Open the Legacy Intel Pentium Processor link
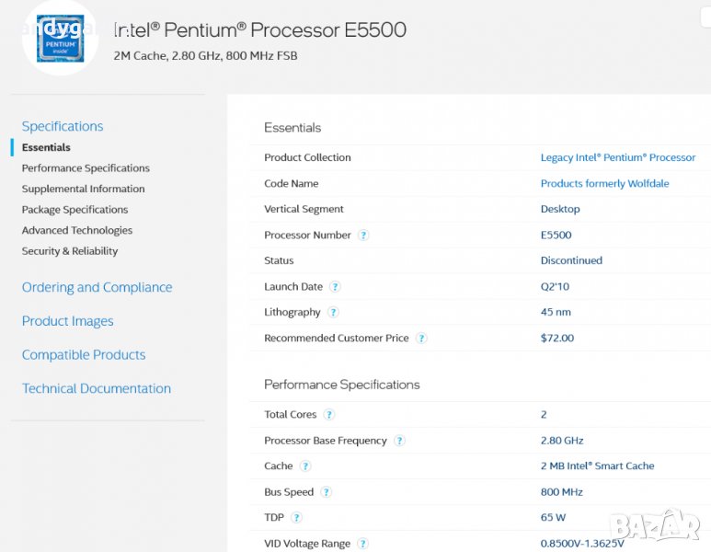 (x=617, y=158)
